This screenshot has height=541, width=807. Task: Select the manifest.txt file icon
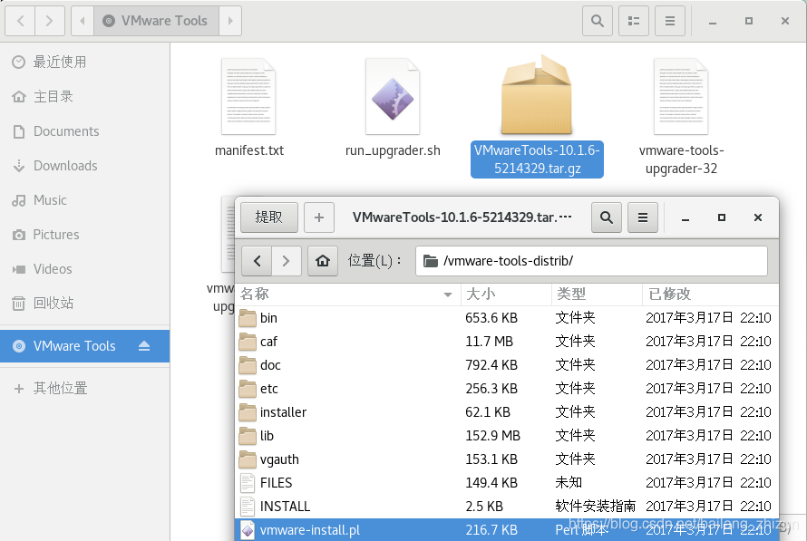pos(248,96)
